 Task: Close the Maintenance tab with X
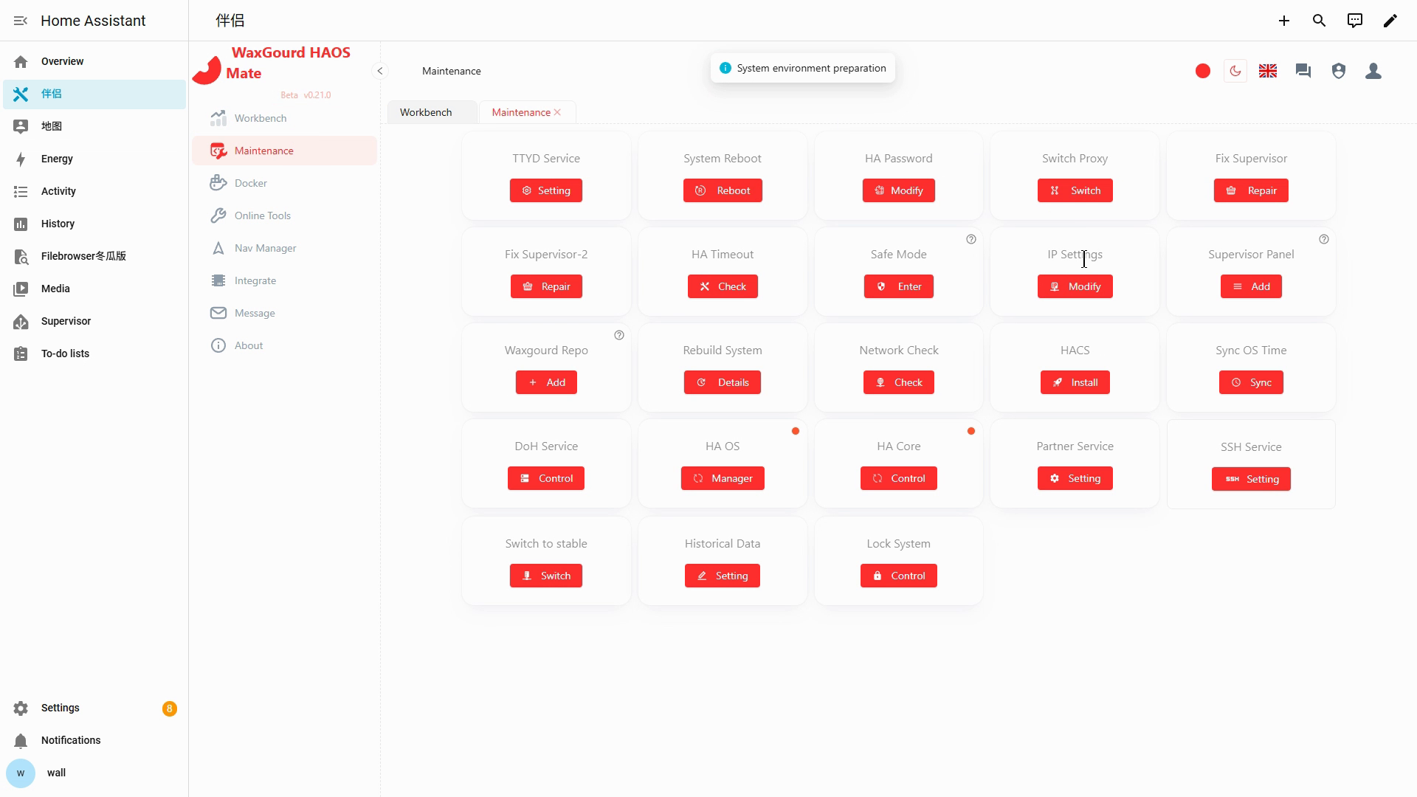click(557, 112)
